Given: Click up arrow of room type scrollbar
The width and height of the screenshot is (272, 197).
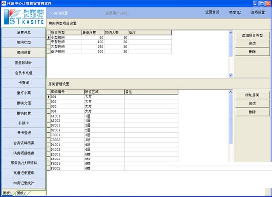Looking at the screenshot, I should coord(231,33).
